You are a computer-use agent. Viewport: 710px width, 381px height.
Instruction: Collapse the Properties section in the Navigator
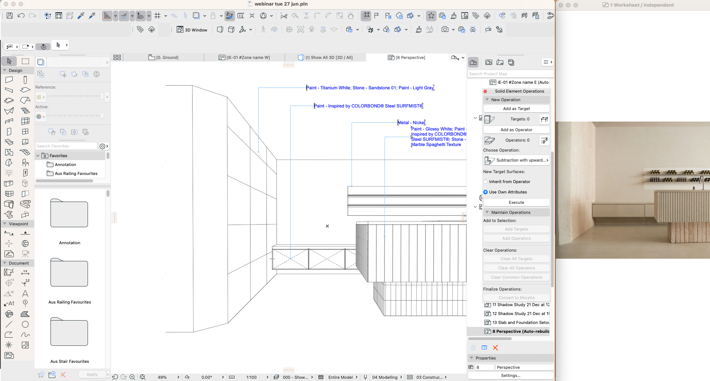[x=471, y=358]
